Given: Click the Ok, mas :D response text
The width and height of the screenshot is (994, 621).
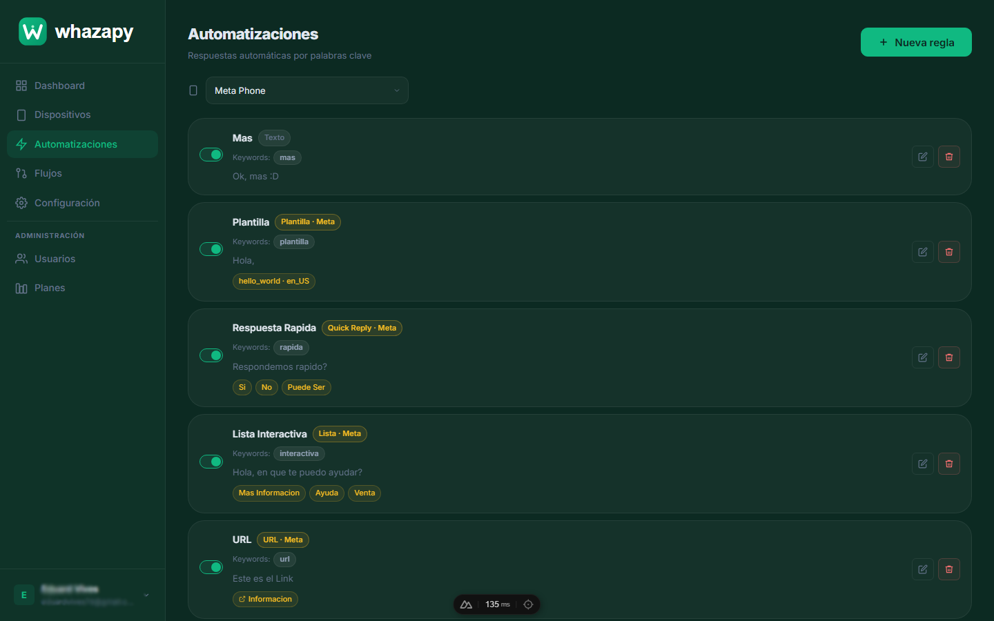Looking at the screenshot, I should pos(255,176).
